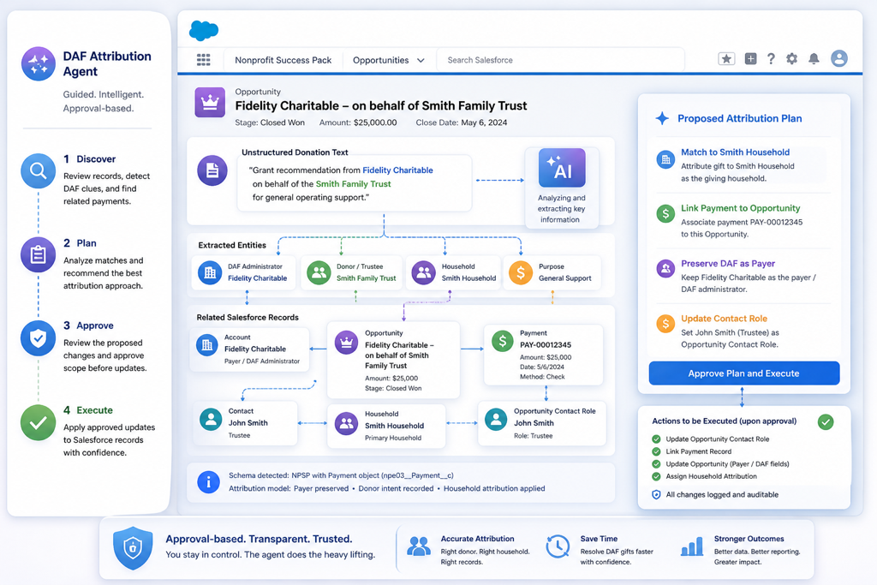Open the Smith Household Primary Household card
Image resolution: width=877 pixels, height=585 pixels.
coord(386,426)
